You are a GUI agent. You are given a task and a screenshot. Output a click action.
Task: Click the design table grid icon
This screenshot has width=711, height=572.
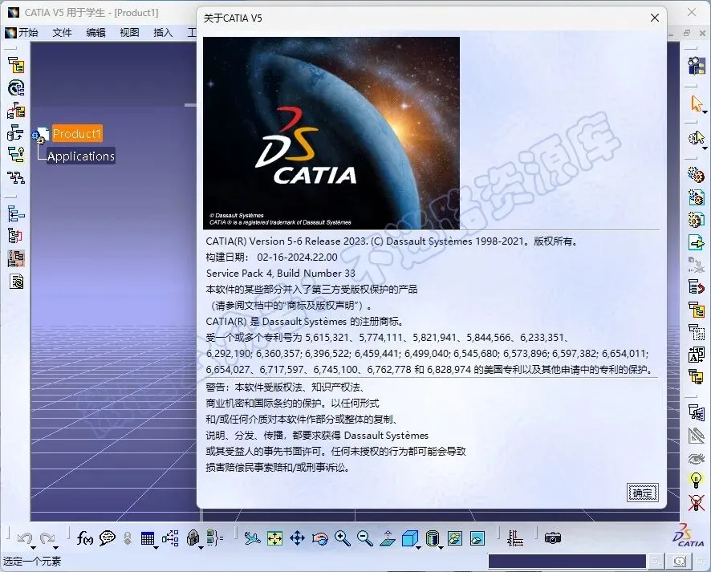click(148, 538)
